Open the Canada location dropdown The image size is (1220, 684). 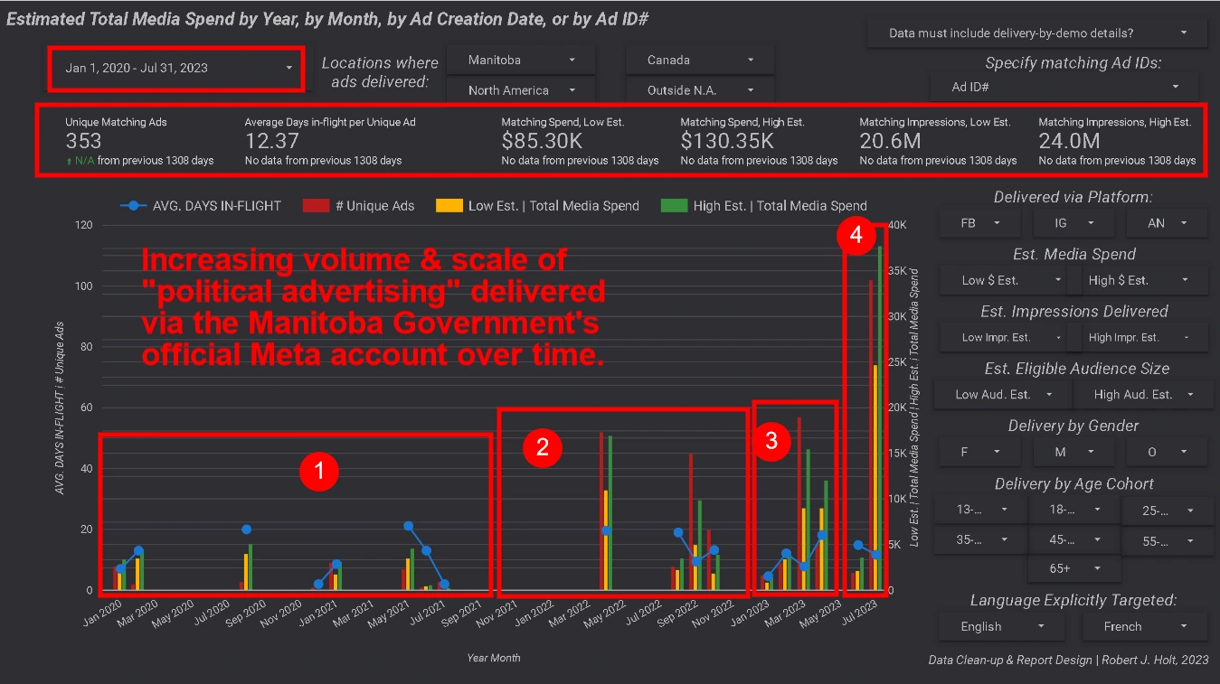click(x=700, y=60)
